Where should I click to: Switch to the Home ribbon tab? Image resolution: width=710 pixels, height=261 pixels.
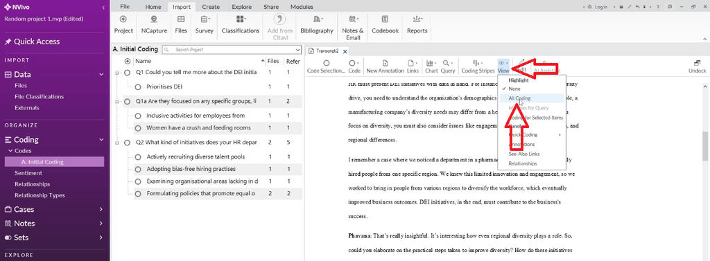[x=153, y=7]
